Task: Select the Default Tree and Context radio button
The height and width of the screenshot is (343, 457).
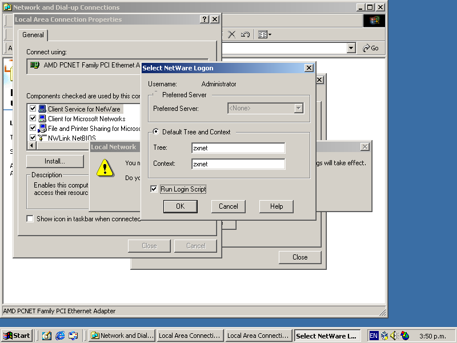Action: pyautogui.click(x=156, y=131)
